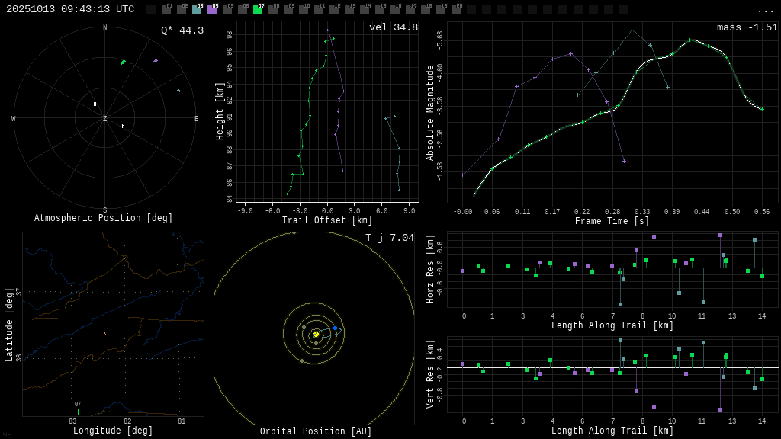The width and height of the screenshot is (781, 439).
Task: Click the date and UTC timestamp
Action: tap(70, 9)
